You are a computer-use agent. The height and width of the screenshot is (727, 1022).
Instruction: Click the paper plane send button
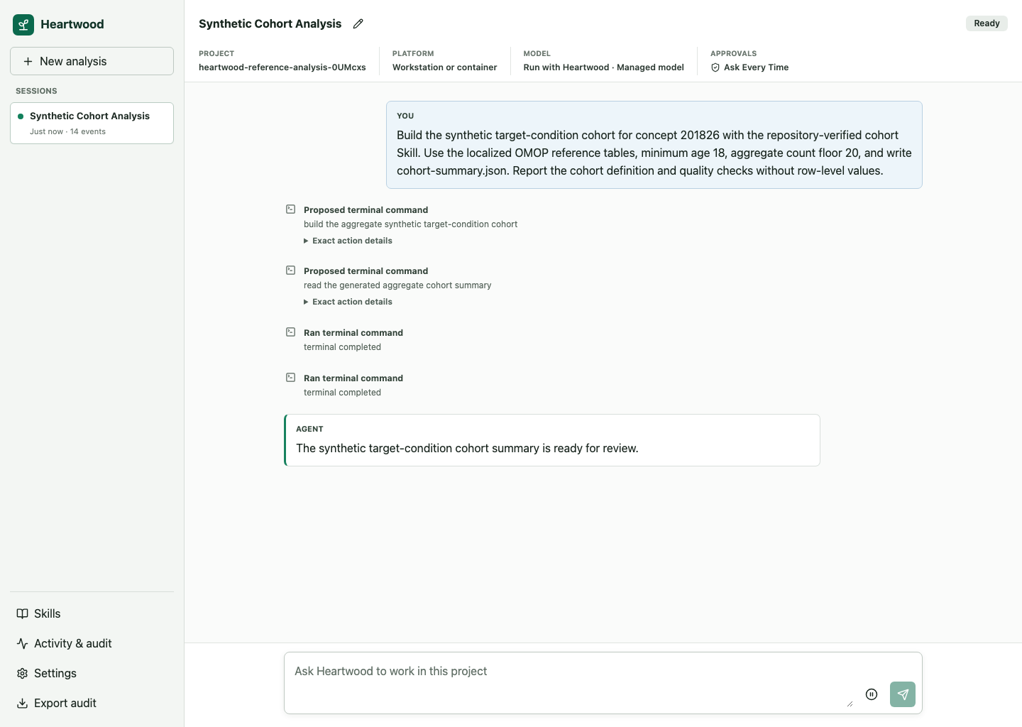point(903,694)
